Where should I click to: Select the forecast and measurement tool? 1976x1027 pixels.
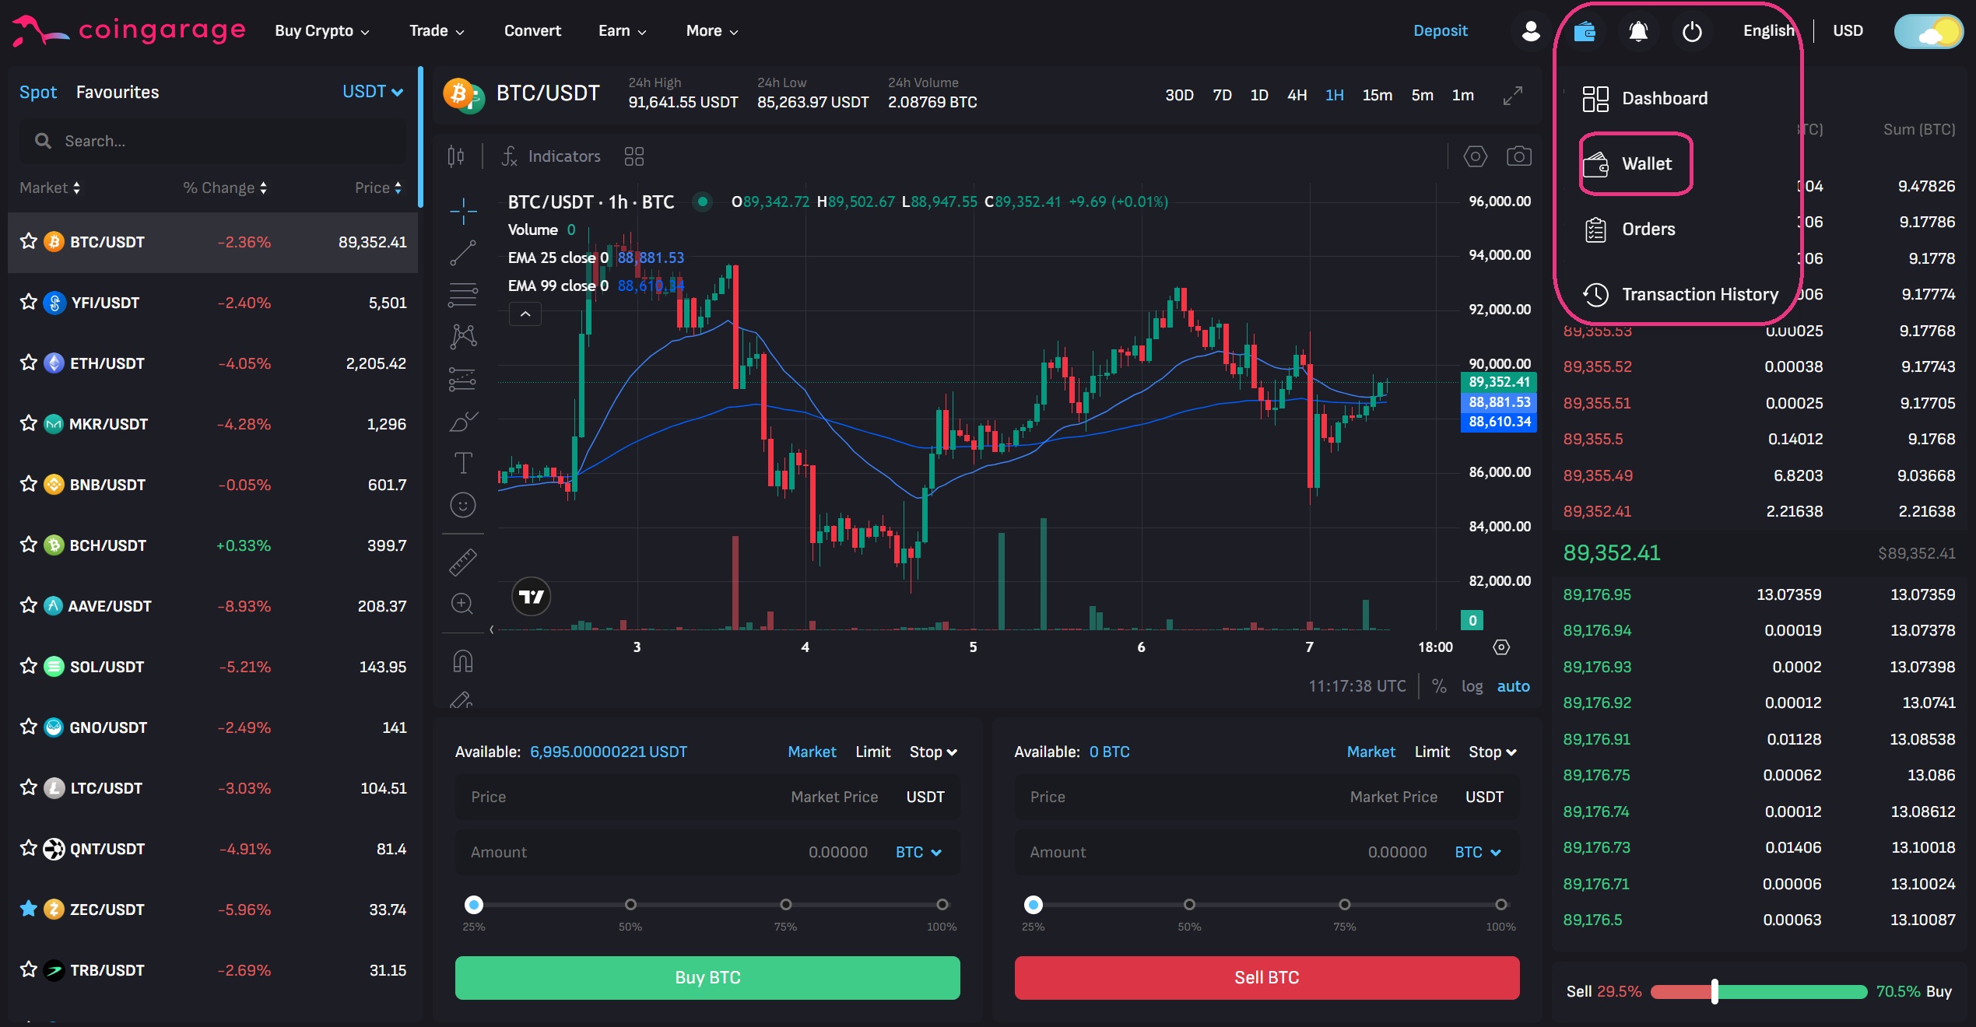click(x=463, y=379)
